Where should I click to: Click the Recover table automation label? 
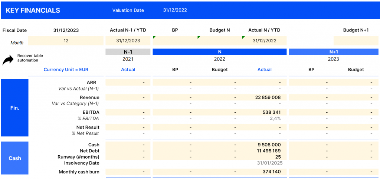[28, 58]
